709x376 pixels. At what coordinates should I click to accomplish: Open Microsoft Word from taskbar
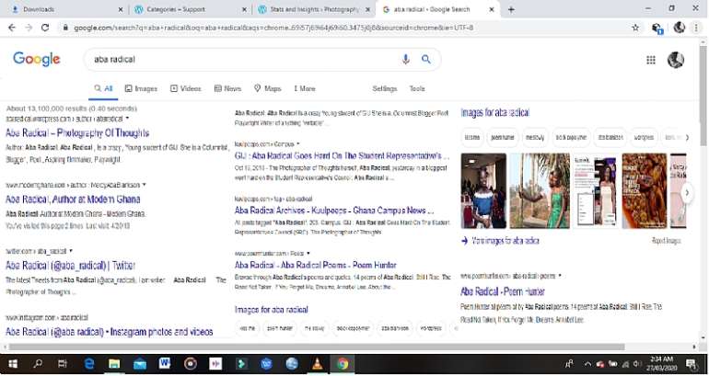tap(165, 364)
